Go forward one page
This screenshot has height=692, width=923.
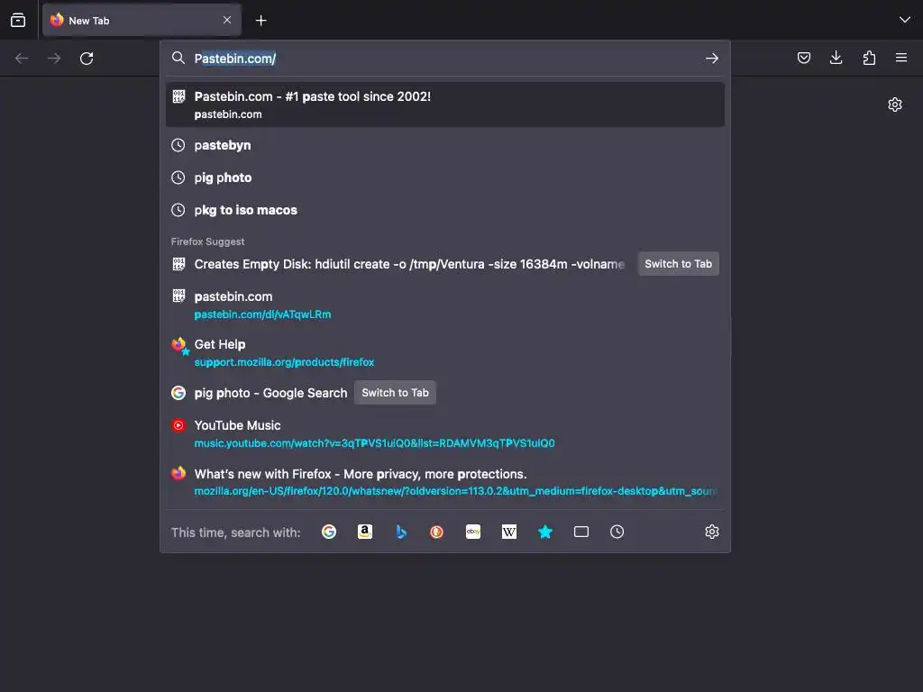[54, 59]
